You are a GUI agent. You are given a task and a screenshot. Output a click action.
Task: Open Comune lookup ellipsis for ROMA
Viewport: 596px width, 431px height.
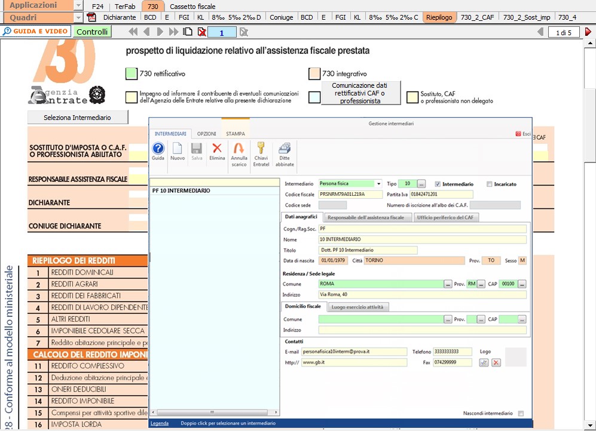click(x=448, y=284)
